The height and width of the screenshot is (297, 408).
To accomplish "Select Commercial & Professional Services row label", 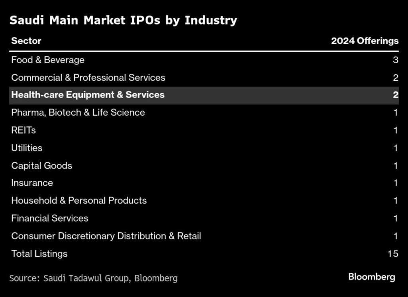I will [88, 78].
